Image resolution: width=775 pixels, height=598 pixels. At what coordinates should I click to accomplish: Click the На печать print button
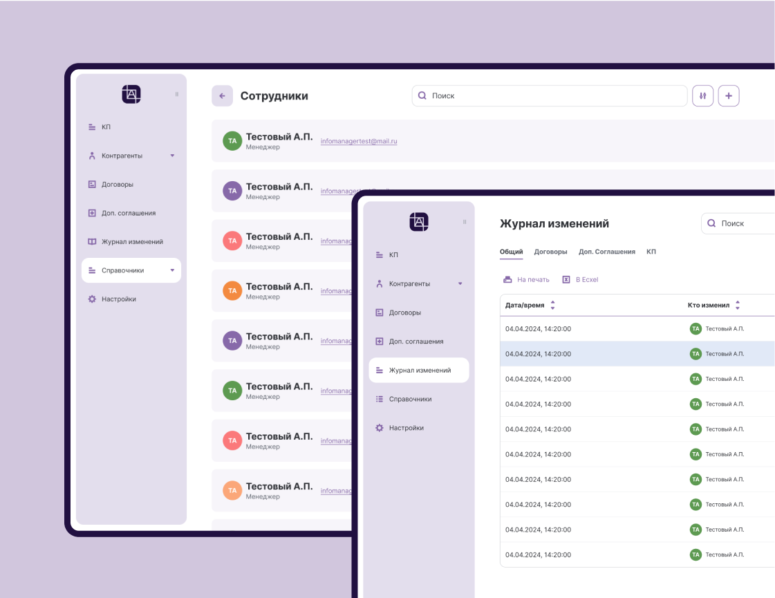[526, 280]
